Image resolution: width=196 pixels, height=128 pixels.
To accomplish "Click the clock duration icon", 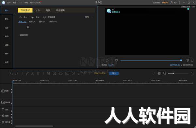I will tap(73, 73).
